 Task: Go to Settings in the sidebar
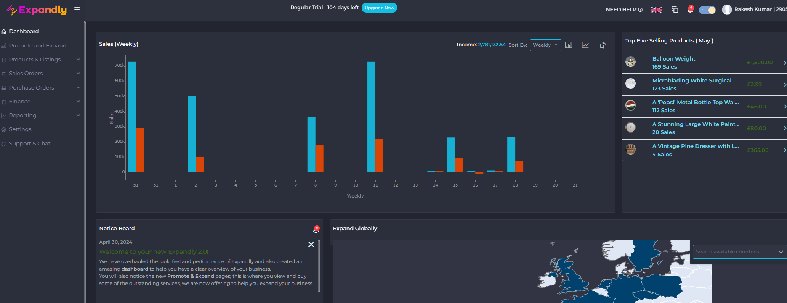20,129
